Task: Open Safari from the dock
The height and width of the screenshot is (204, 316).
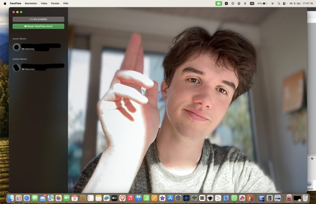Action: (27, 198)
